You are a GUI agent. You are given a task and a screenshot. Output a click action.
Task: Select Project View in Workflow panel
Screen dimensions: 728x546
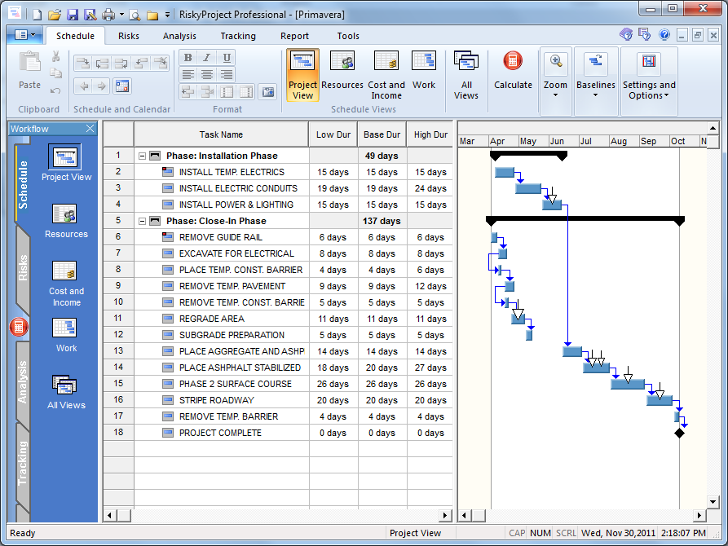click(x=66, y=162)
